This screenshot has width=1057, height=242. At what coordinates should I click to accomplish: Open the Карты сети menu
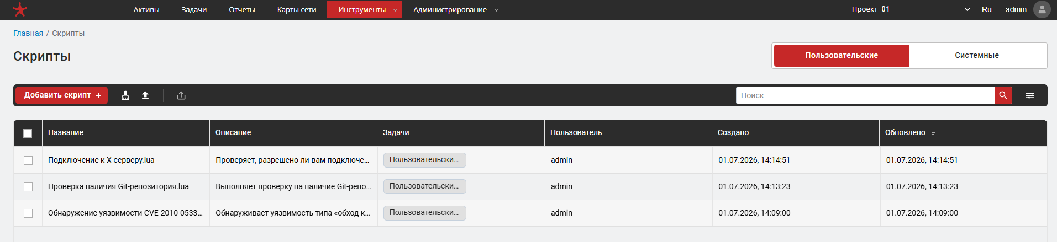point(297,9)
